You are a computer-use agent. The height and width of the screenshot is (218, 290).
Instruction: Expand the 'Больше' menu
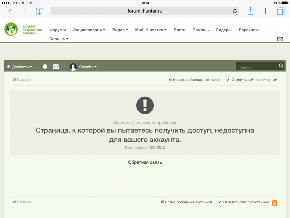point(59,39)
